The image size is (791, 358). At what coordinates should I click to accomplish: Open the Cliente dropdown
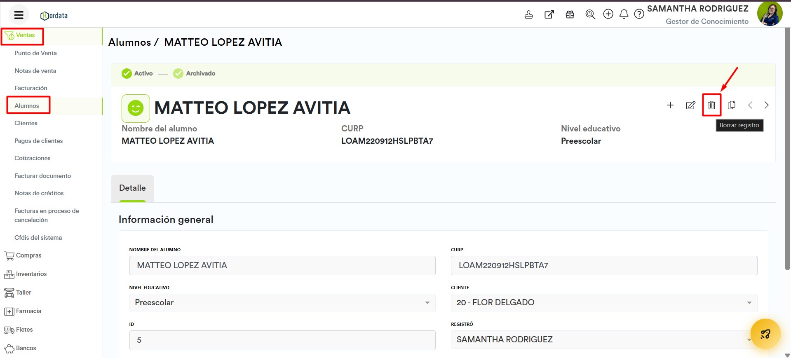tap(604, 303)
